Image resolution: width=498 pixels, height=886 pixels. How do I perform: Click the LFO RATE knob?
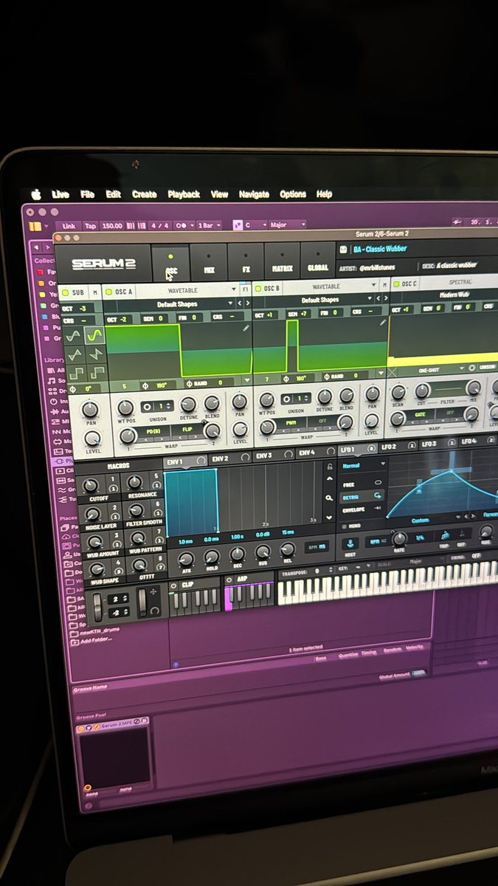(x=399, y=539)
